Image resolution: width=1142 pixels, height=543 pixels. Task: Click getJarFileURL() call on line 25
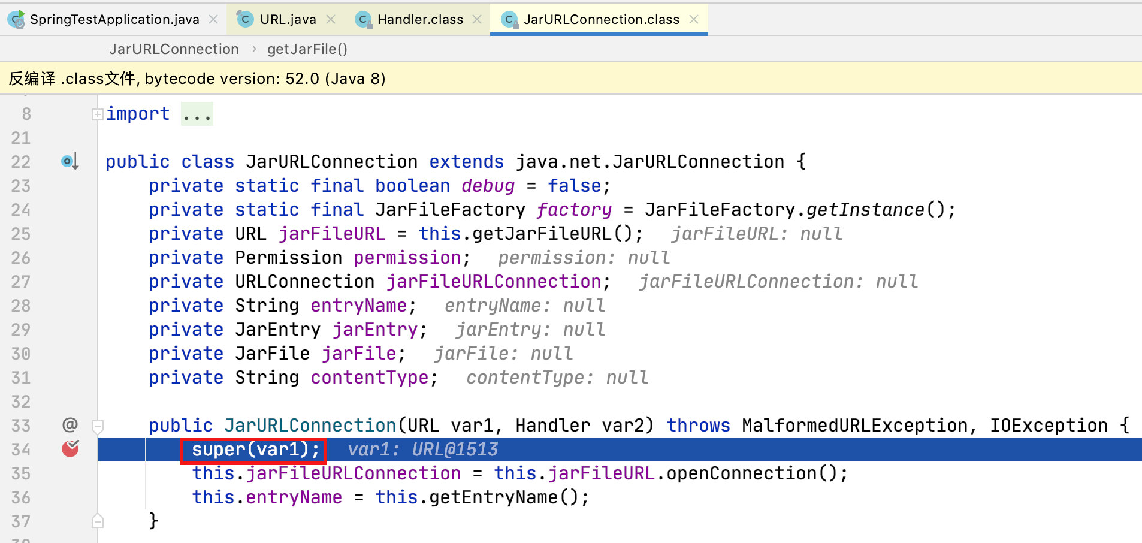point(552,234)
